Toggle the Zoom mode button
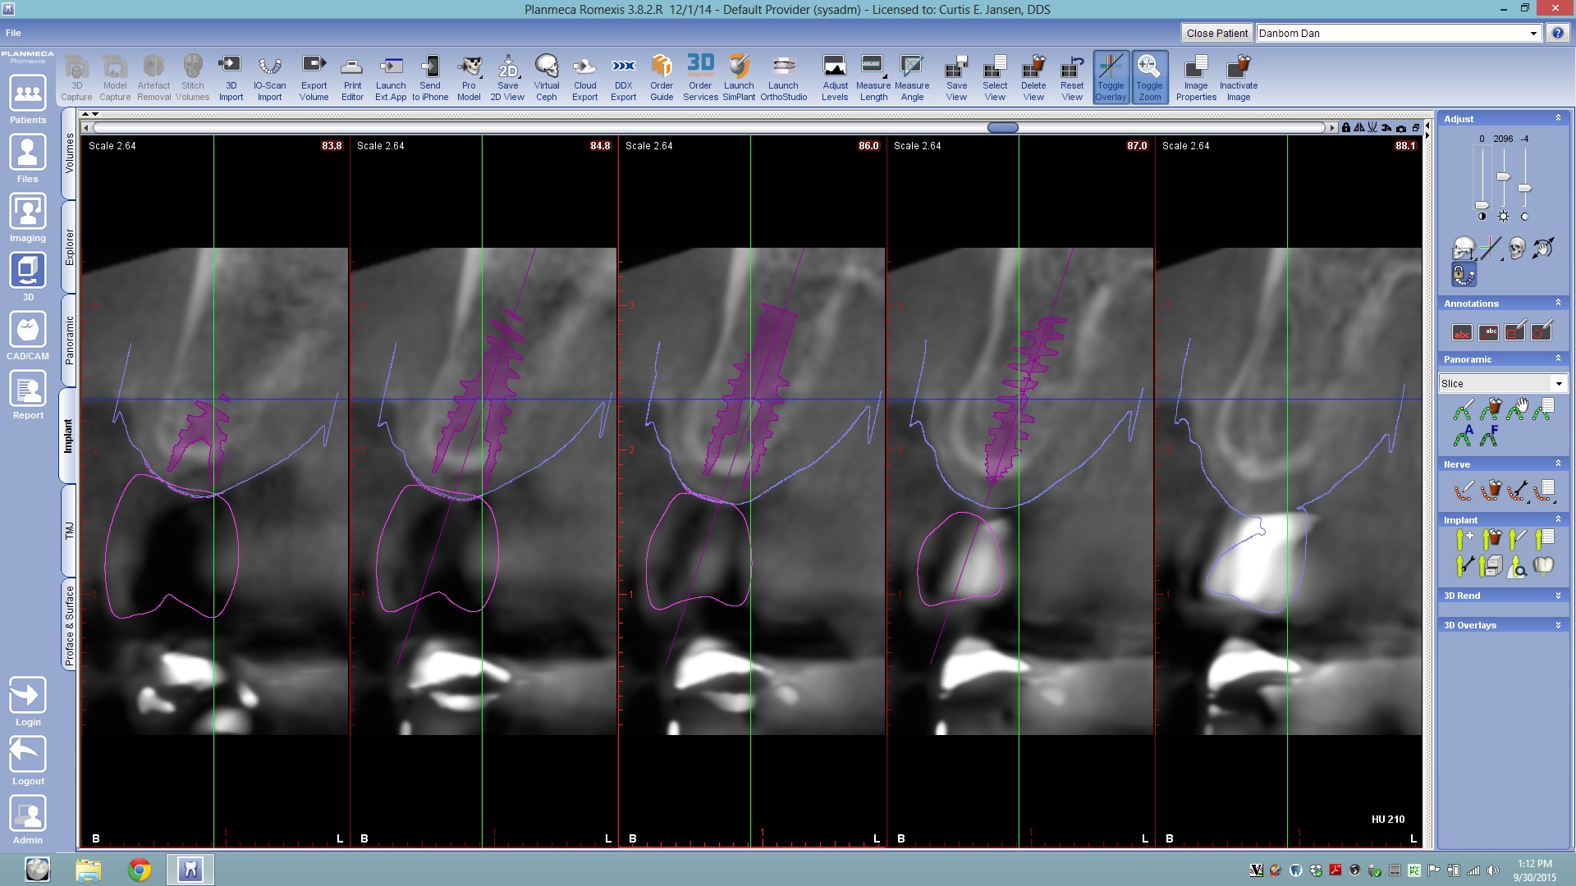 pyautogui.click(x=1149, y=77)
